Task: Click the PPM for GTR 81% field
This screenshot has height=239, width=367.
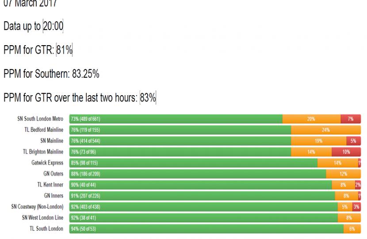Action: pyautogui.click(x=64, y=50)
